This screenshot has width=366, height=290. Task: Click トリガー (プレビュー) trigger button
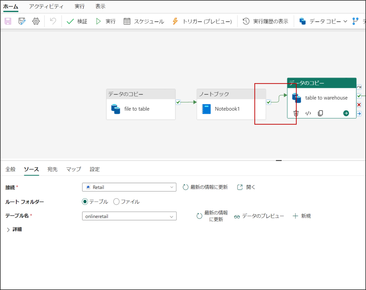202,21
